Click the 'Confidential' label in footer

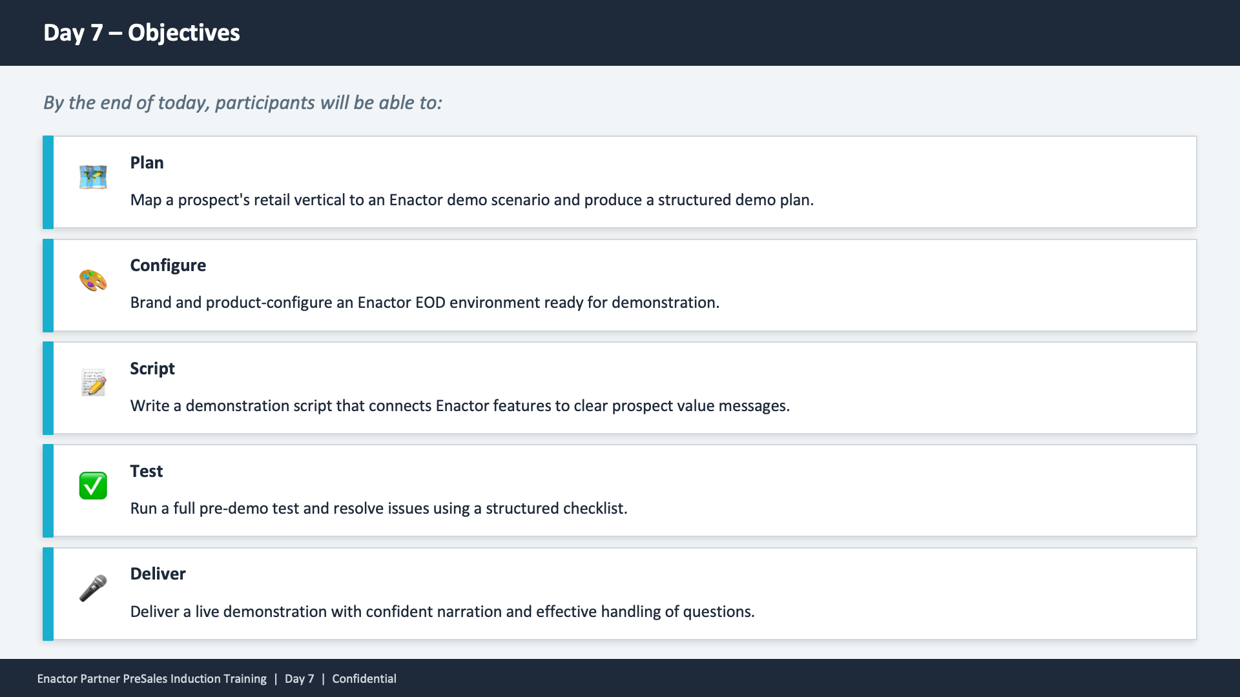(x=364, y=679)
